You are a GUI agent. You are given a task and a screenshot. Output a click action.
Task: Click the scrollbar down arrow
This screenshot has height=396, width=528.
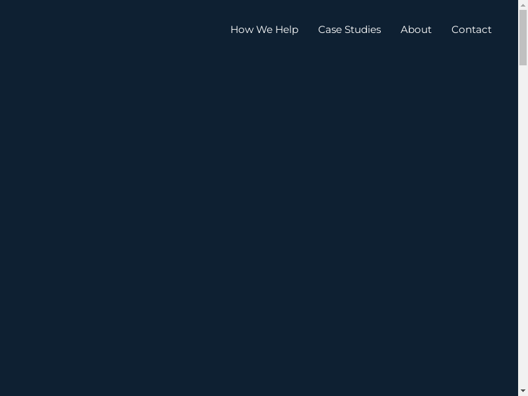pyautogui.click(x=523, y=391)
